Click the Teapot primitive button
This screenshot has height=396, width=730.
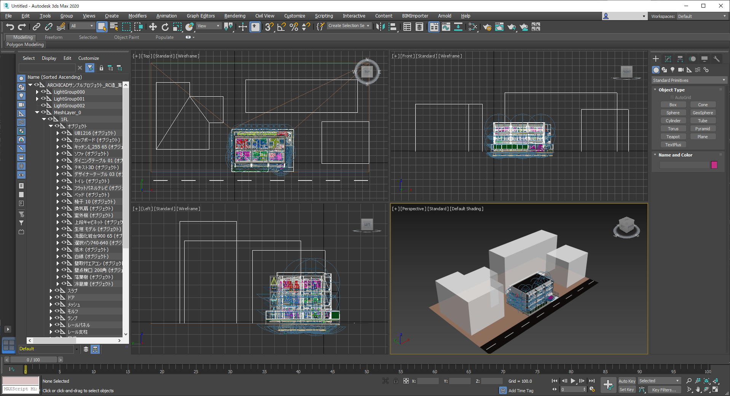click(673, 137)
